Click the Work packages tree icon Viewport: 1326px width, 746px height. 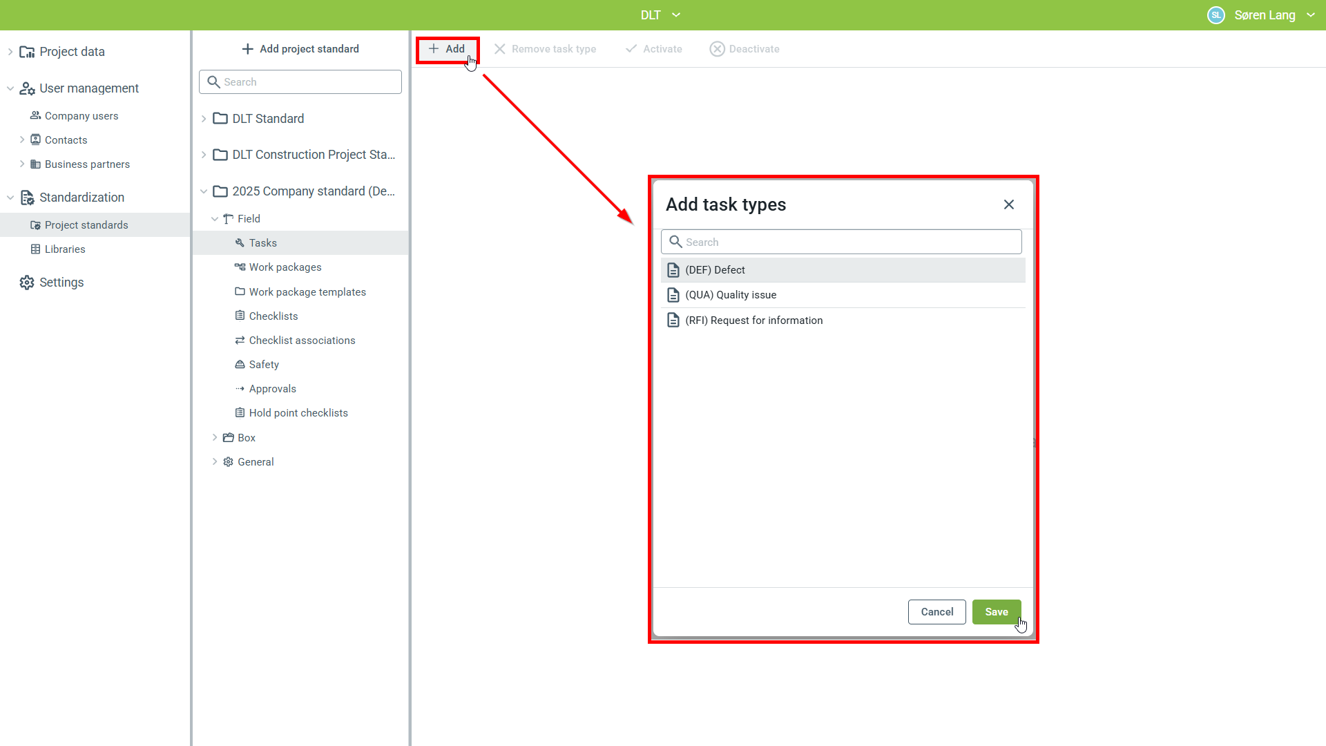pos(240,267)
